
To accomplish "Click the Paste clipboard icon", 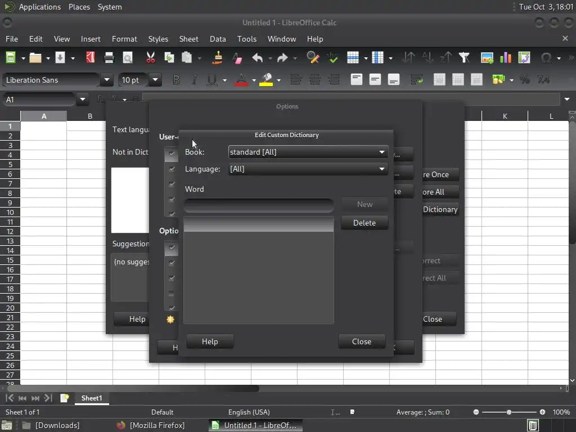I will coord(187,58).
